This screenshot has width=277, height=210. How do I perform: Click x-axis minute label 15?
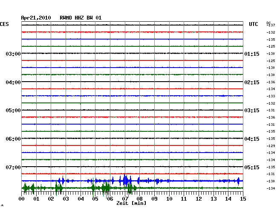click(243, 199)
